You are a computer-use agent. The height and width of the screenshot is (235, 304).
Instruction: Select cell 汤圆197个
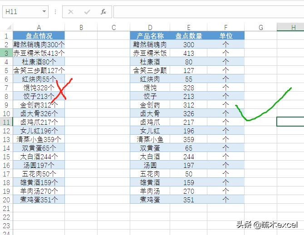[x=39, y=165]
